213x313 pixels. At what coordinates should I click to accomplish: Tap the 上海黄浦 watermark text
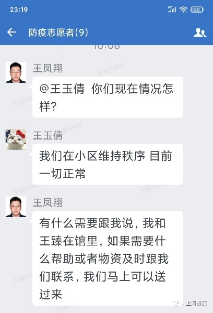coord(196,304)
